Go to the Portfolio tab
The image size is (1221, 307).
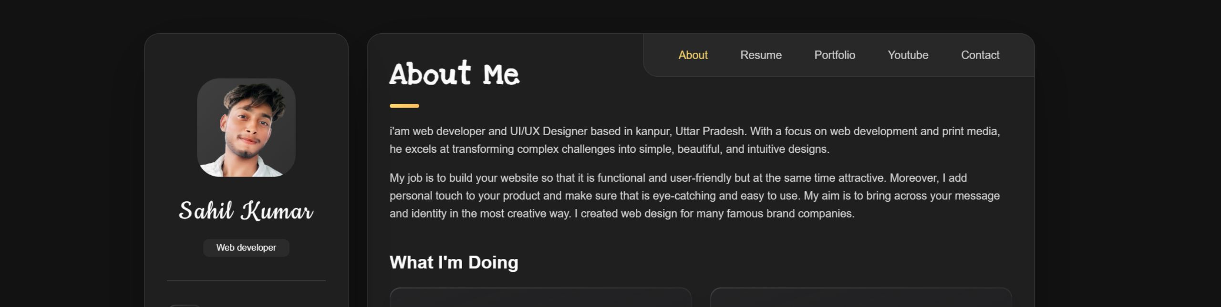point(834,55)
